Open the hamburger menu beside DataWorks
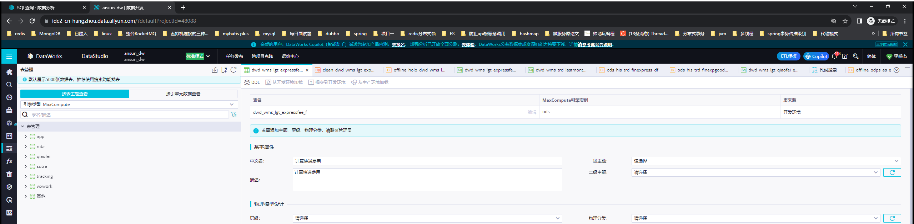The image size is (914, 224). pyautogui.click(x=9, y=56)
